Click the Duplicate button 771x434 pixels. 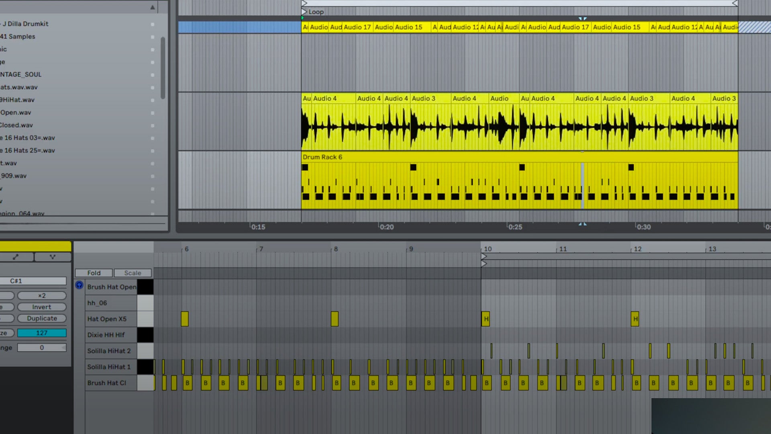tap(42, 318)
